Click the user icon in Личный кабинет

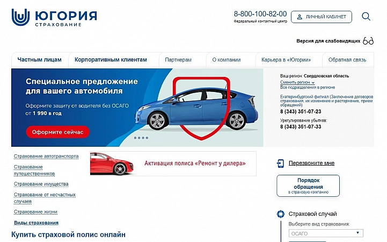tap(300, 17)
